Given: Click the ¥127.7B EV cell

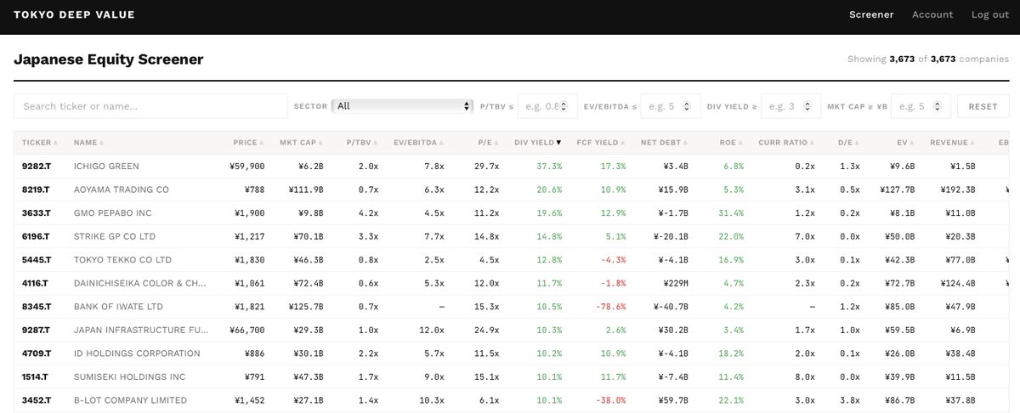Looking at the screenshot, I should (x=897, y=190).
